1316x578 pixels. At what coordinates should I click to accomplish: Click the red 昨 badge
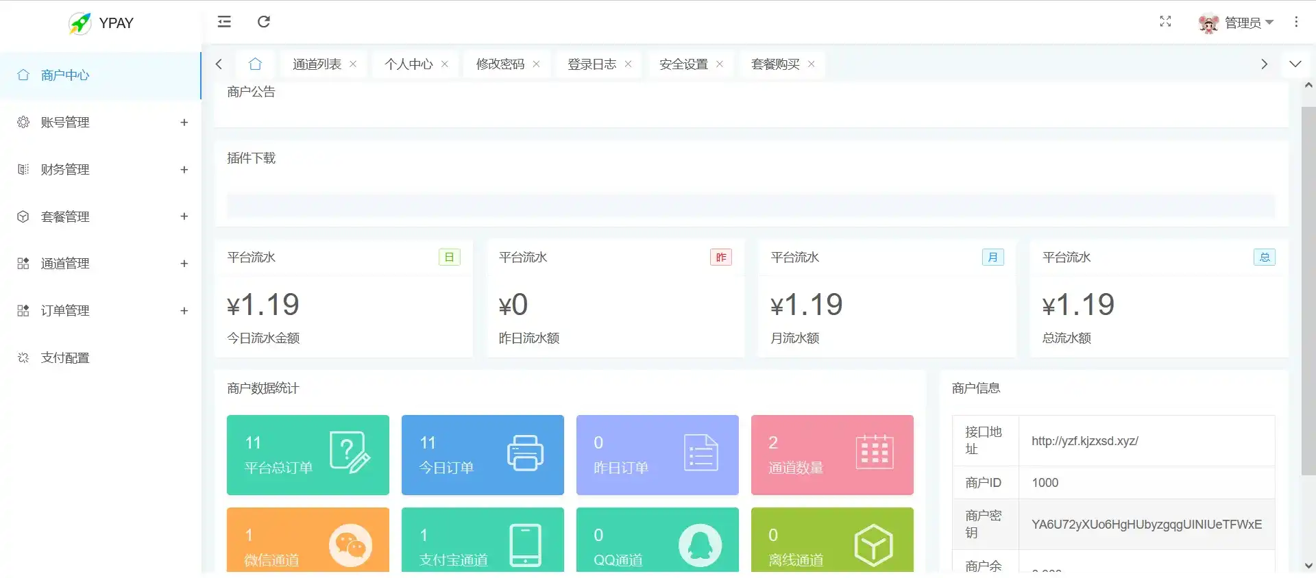721,257
